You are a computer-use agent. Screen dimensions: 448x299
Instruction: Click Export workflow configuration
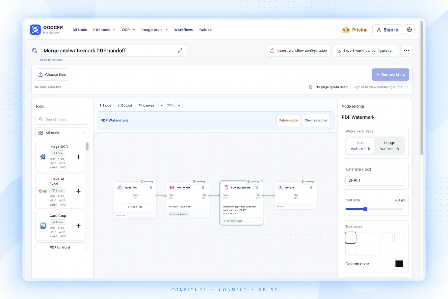point(365,51)
